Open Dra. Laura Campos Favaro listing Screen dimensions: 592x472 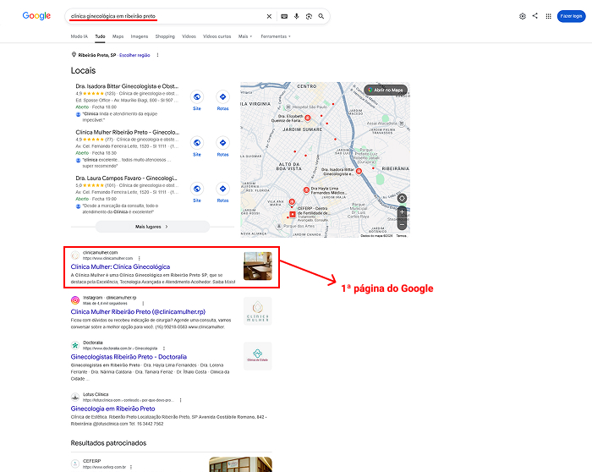pyautogui.click(x=127, y=178)
